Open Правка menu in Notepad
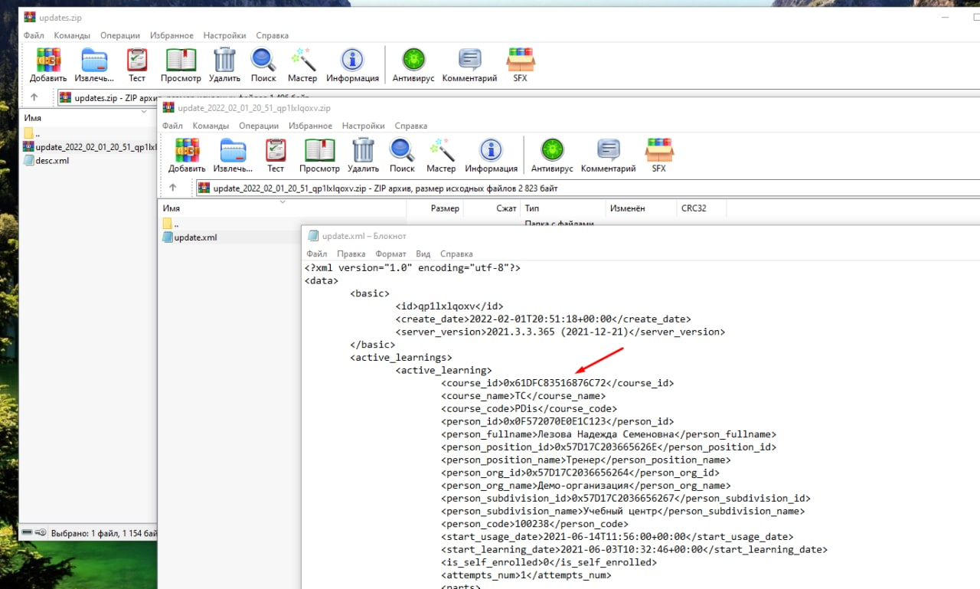This screenshot has height=589, width=980. click(x=351, y=254)
